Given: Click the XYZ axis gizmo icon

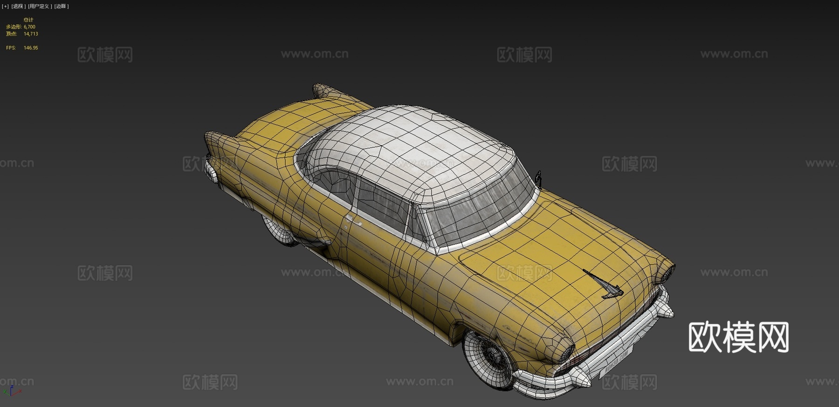Looking at the screenshot, I should [x=13, y=391].
